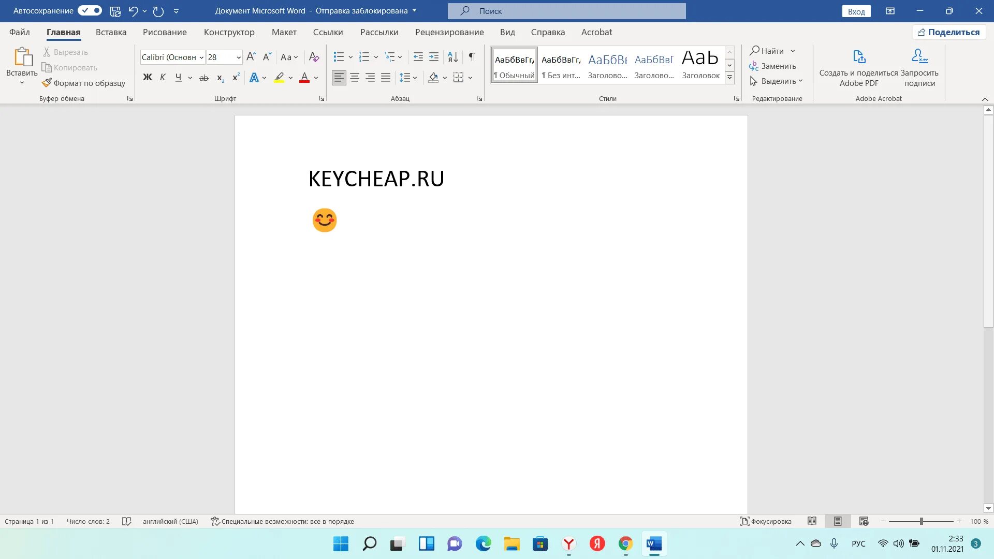Decrease font size with the small A icon
The height and width of the screenshot is (559, 994).
tap(267, 57)
